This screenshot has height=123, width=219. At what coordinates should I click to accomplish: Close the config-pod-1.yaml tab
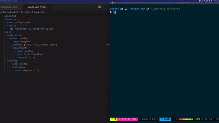click(49, 7)
